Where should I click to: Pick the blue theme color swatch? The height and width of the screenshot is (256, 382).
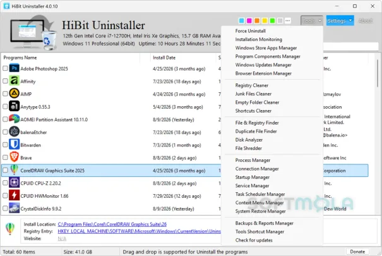point(241,21)
